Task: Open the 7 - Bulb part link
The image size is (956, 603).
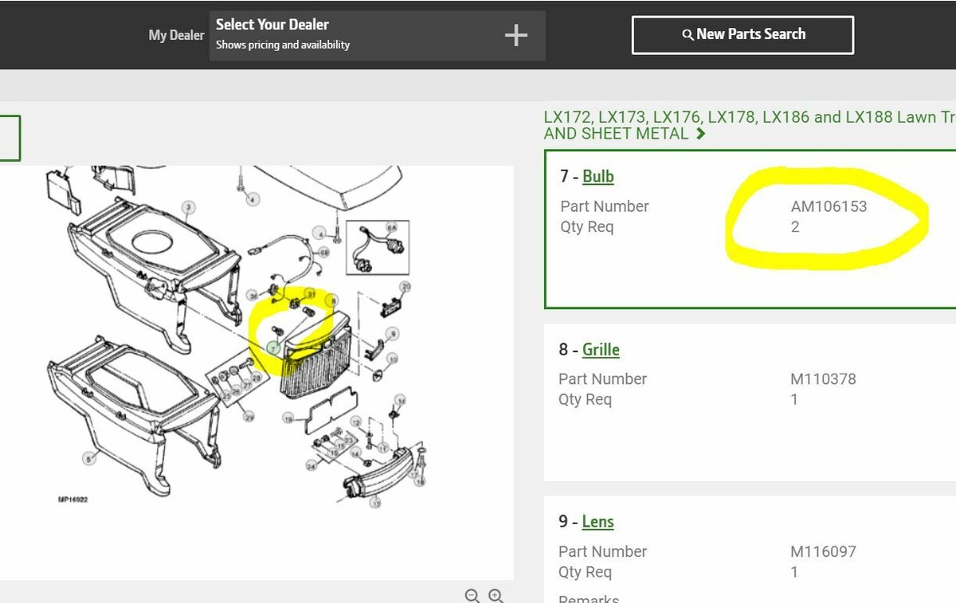Action: point(597,177)
